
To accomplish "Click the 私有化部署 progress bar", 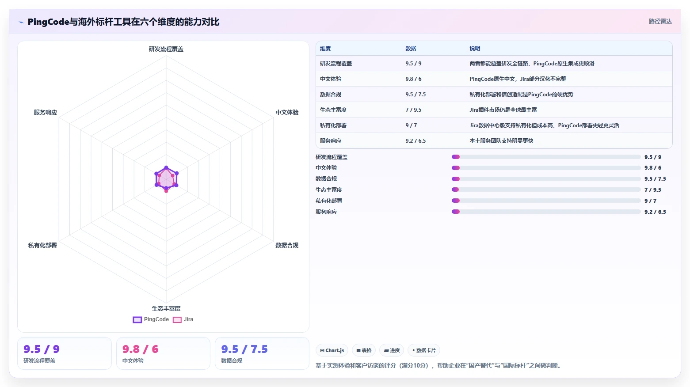I will [546, 201].
